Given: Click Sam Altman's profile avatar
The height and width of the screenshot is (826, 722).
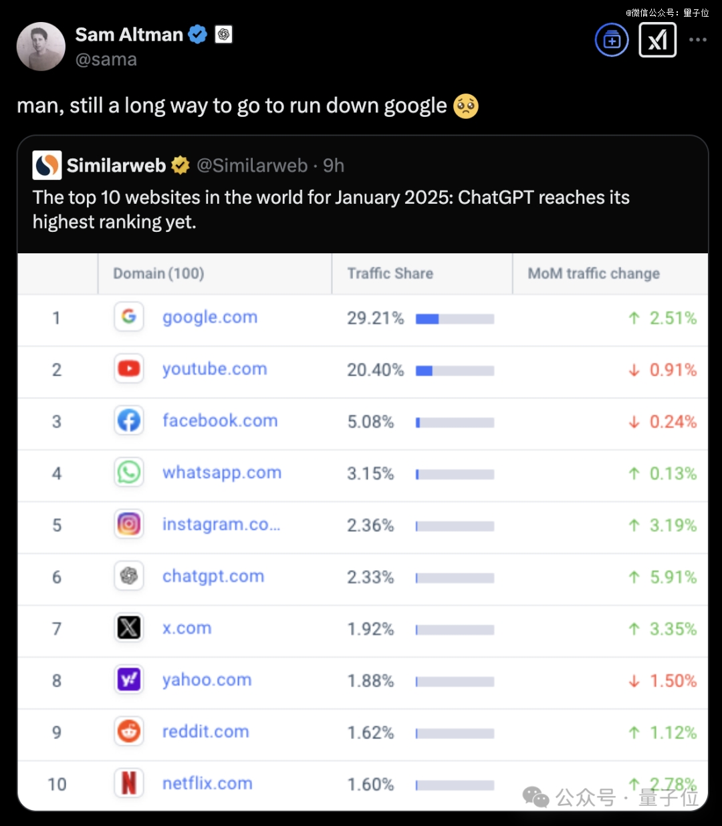Looking at the screenshot, I should click(x=41, y=47).
